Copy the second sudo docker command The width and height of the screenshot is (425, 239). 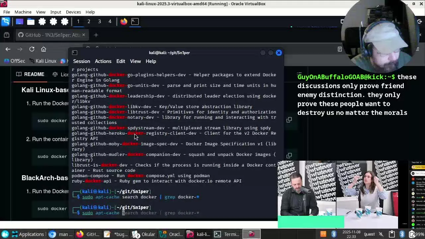click(289, 156)
